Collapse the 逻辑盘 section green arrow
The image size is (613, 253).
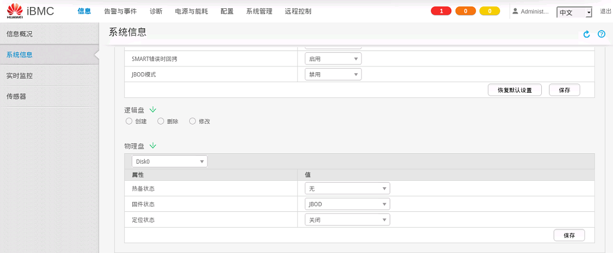click(x=153, y=110)
